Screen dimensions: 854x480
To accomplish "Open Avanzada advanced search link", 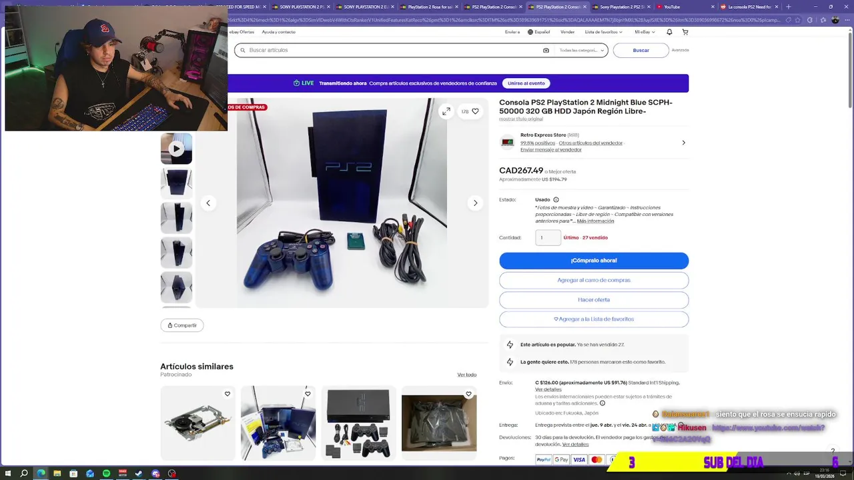I will [680, 50].
